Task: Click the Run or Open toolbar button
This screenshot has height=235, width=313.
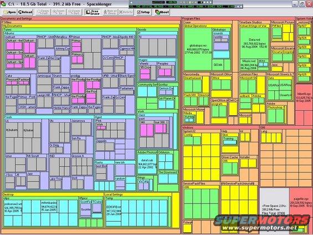Action: click(110, 12)
